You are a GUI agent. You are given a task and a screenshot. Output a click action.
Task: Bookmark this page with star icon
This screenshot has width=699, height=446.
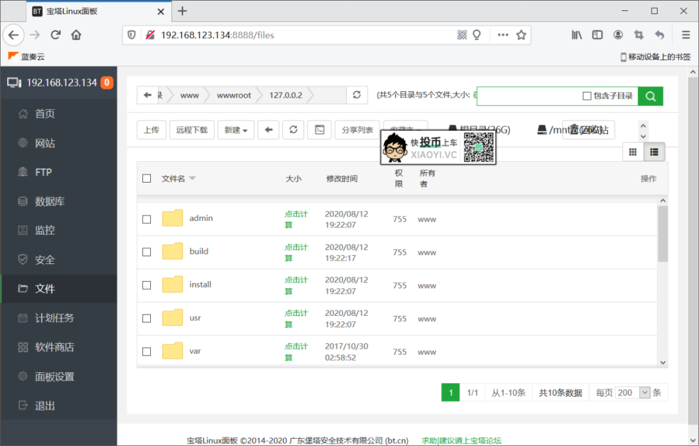tap(521, 35)
